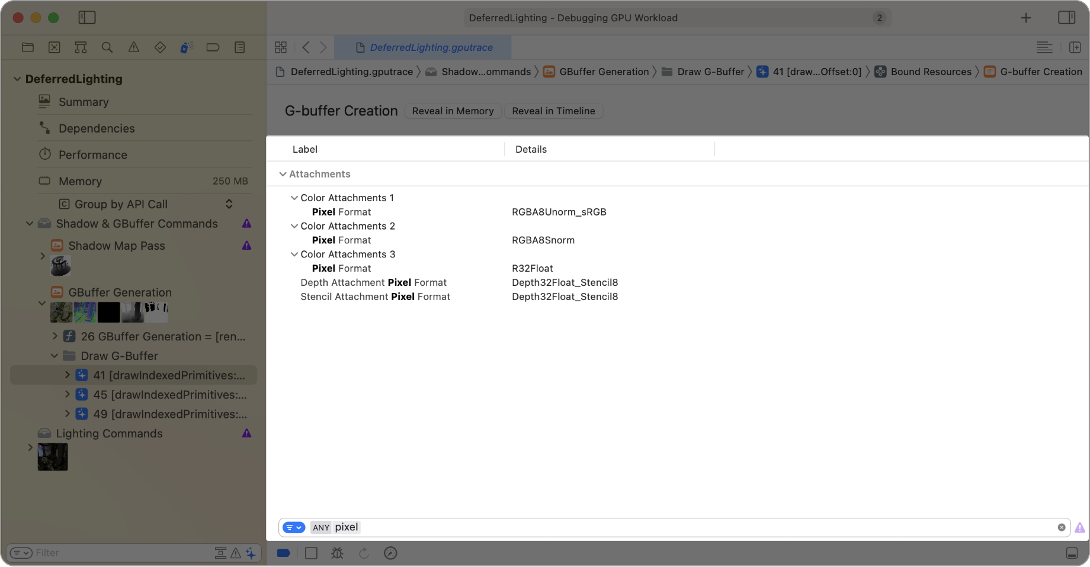1090x567 pixels.
Task: Select the GBuffer Generation thumbnail strip
Action: coord(109,312)
